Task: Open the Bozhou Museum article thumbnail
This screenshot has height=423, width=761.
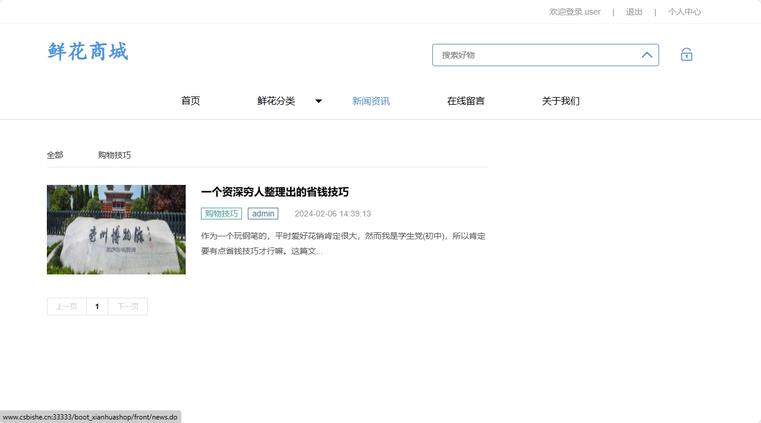Action: 115,229
